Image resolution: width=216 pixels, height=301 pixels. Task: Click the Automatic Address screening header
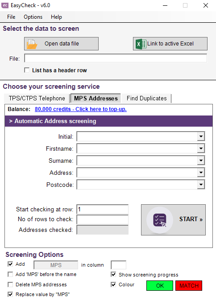pyautogui.click(x=108, y=121)
